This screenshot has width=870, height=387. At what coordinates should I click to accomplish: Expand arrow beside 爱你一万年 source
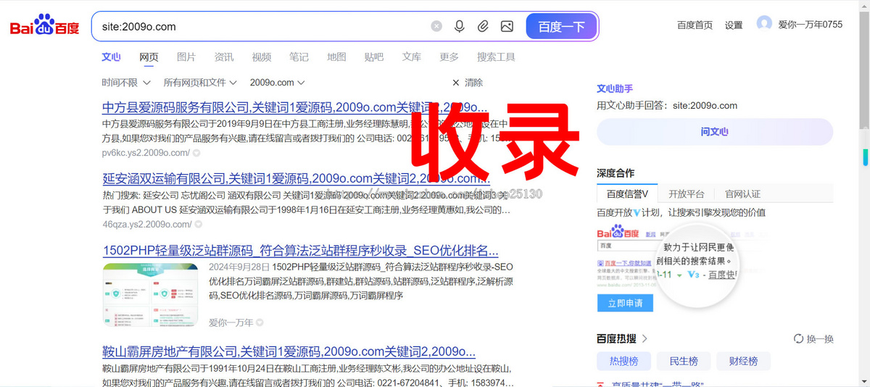(260, 322)
